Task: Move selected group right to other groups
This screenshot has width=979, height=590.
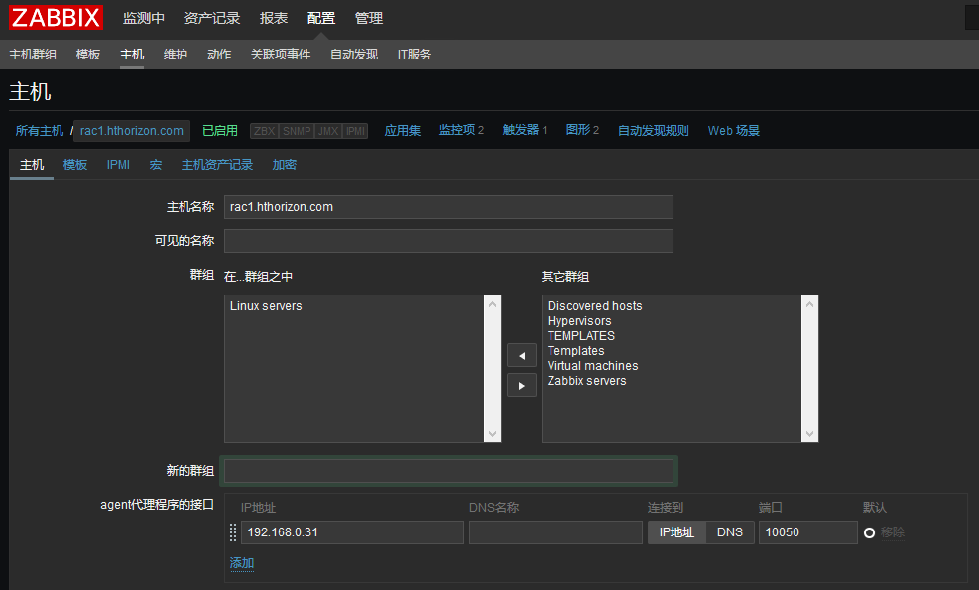Action: pyautogui.click(x=522, y=385)
